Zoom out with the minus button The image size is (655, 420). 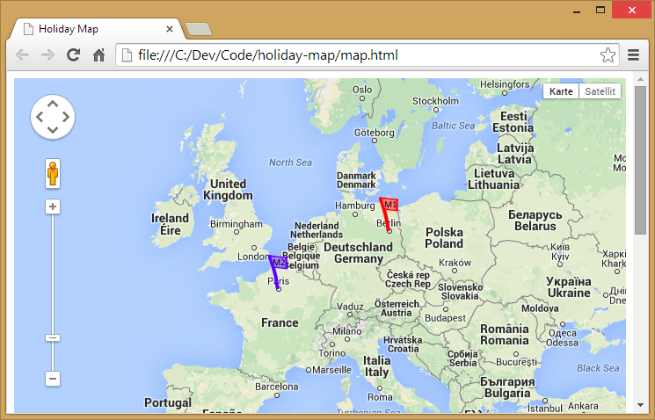[x=53, y=379]
